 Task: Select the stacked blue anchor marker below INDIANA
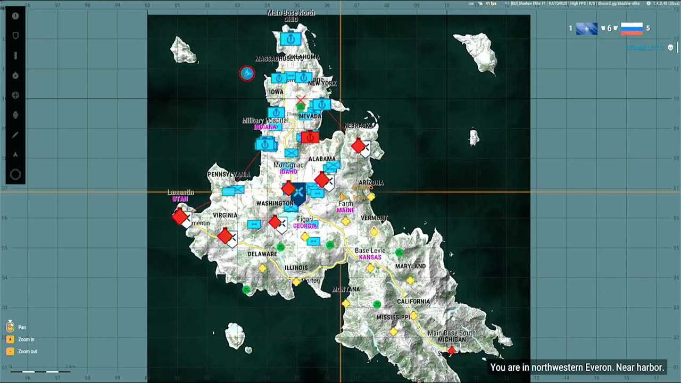point(265,144)
